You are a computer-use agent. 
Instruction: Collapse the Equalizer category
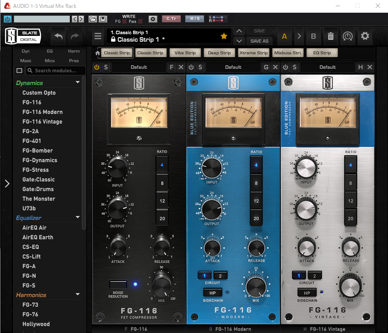point(77,217)
